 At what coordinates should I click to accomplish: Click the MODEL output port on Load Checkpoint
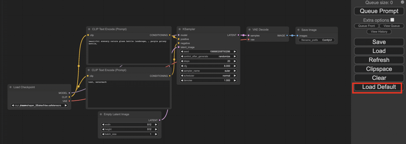[x=69, y=93]
